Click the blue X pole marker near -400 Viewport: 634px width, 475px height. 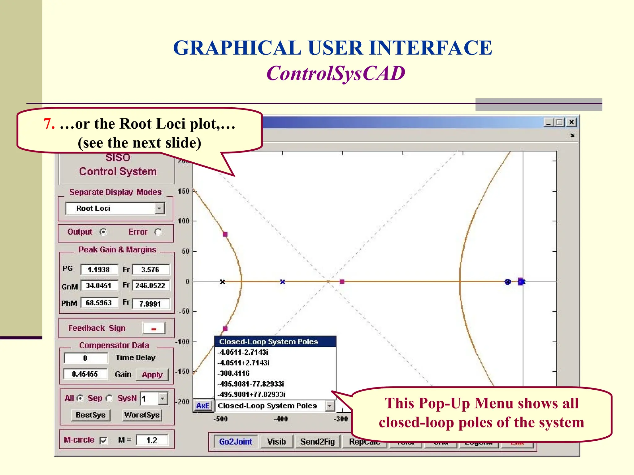282,282
